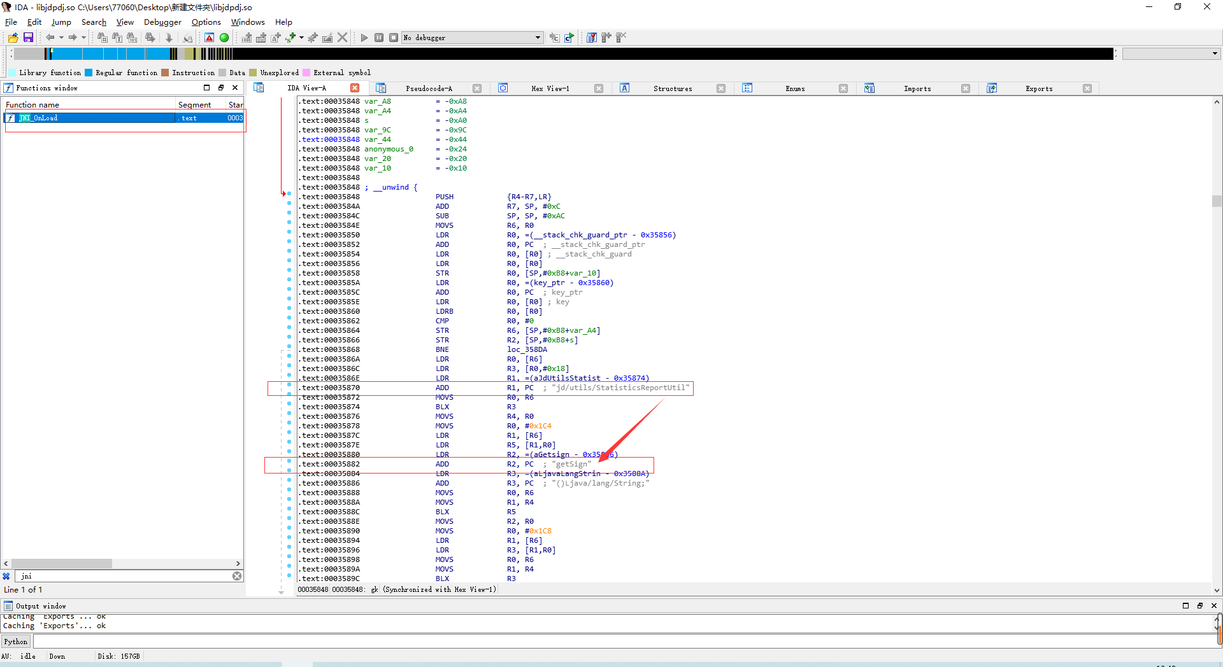Click the breakpoint list icon
Viewport: 1223px width, 667px height.
click(592, 38)
